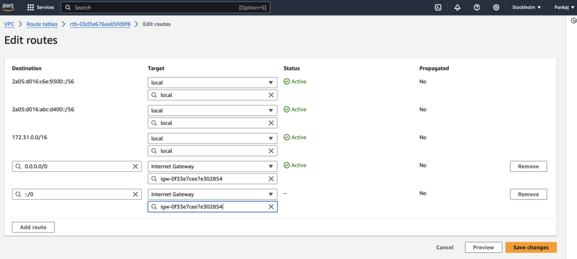This screenshot has height=259, width=577.
Task: Click the search icon in the 0.0.0.0/0 destination
Action: tap(18, 166)
